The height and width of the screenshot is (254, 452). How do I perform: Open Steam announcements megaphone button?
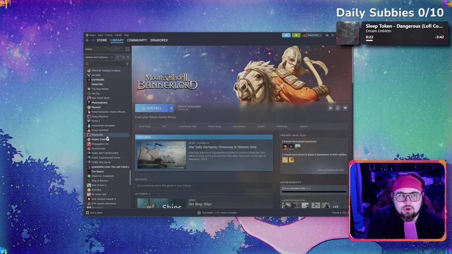click(286, 35)
